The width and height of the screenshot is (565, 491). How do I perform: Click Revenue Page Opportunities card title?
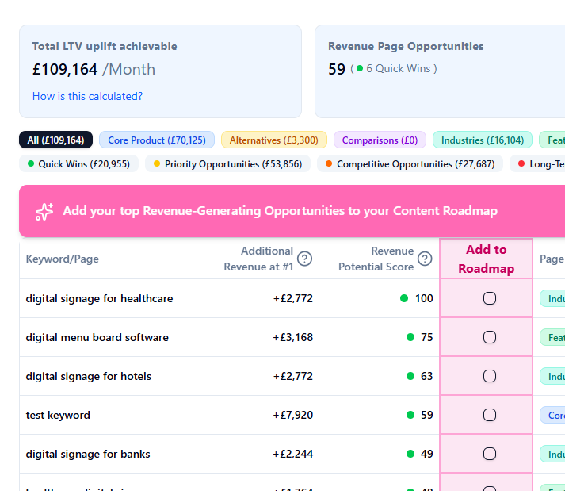[x=406, y=46]
